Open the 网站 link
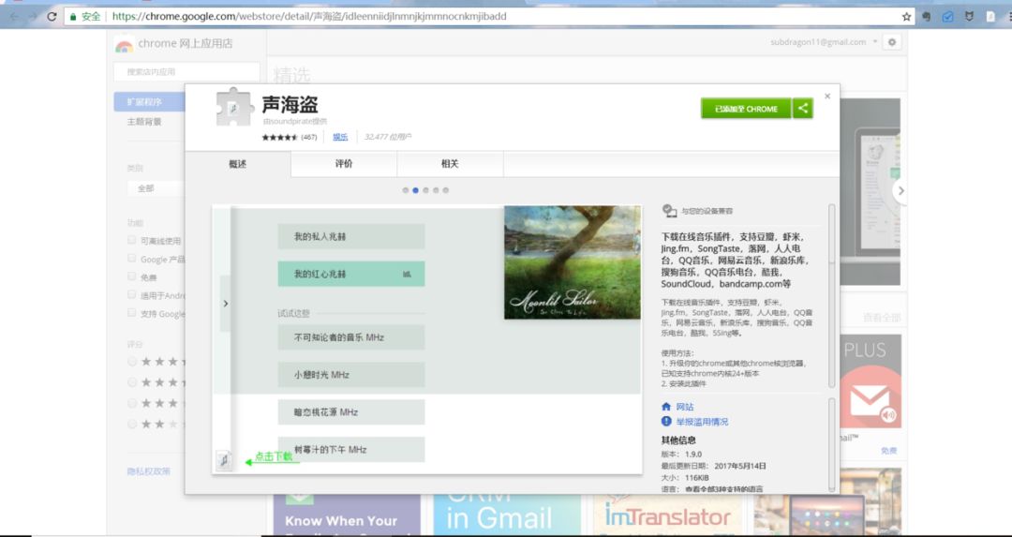1012x537 pixels. (685, 407)
